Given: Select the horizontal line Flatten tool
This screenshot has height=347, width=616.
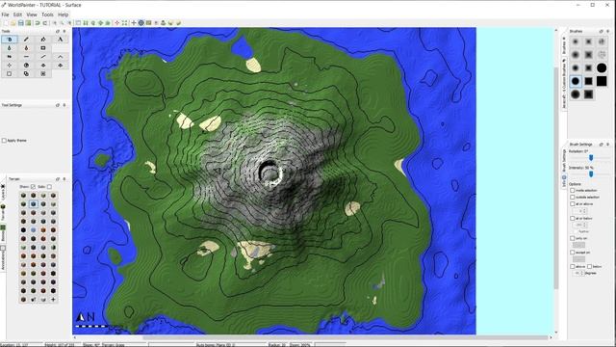Looking at the screenshot, I should click(x=26, y=57).
